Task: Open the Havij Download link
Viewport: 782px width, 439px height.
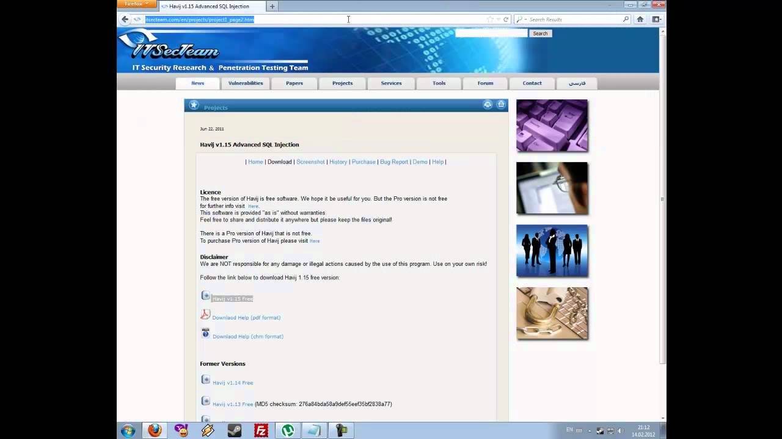Action: point(279,162)
